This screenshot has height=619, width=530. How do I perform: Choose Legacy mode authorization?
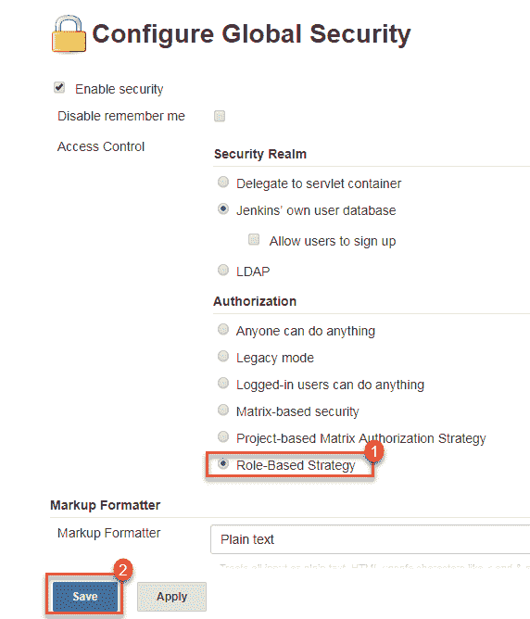pyautogui.click(x=223, y=356)
